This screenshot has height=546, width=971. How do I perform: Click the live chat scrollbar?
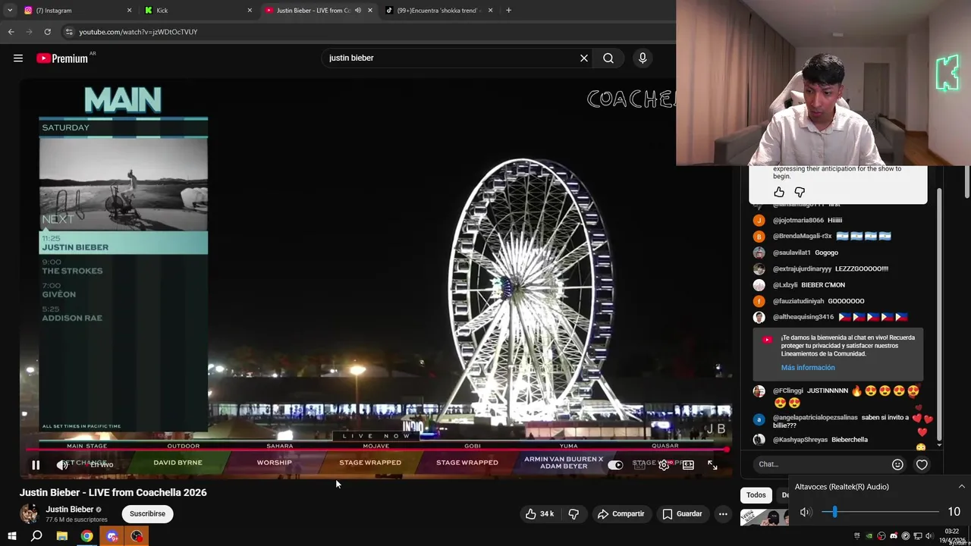[939, 313]
